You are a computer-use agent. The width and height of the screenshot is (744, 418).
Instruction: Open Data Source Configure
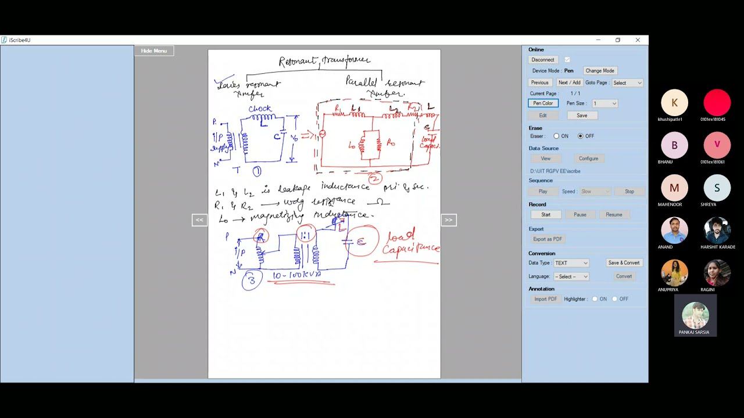click(588, 158)
